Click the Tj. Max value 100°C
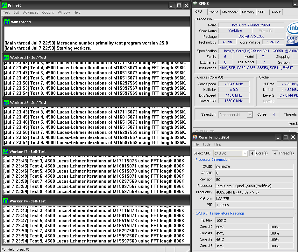 point(254,221)
